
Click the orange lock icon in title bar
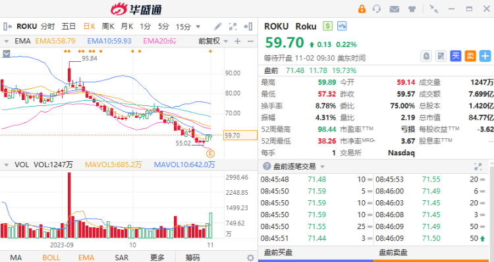point(362,9)
